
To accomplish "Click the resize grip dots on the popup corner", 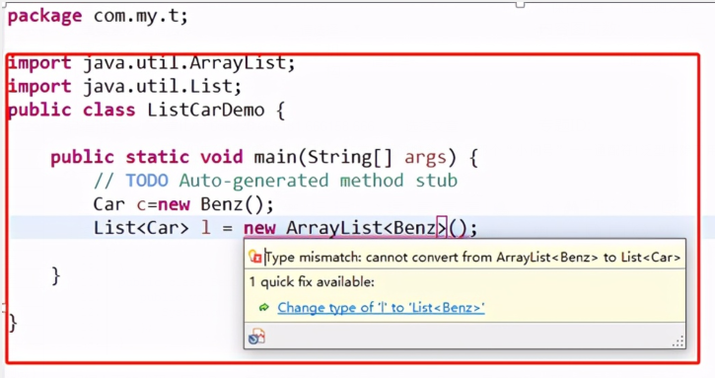I will 679,341.
